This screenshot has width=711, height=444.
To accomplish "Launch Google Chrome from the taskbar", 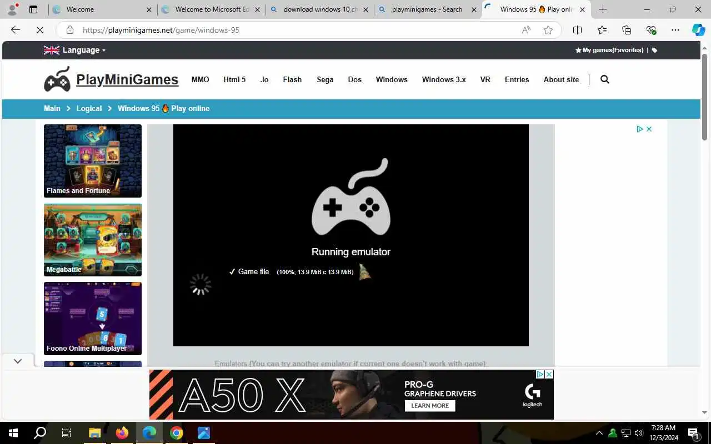I will tap(177, 433).
